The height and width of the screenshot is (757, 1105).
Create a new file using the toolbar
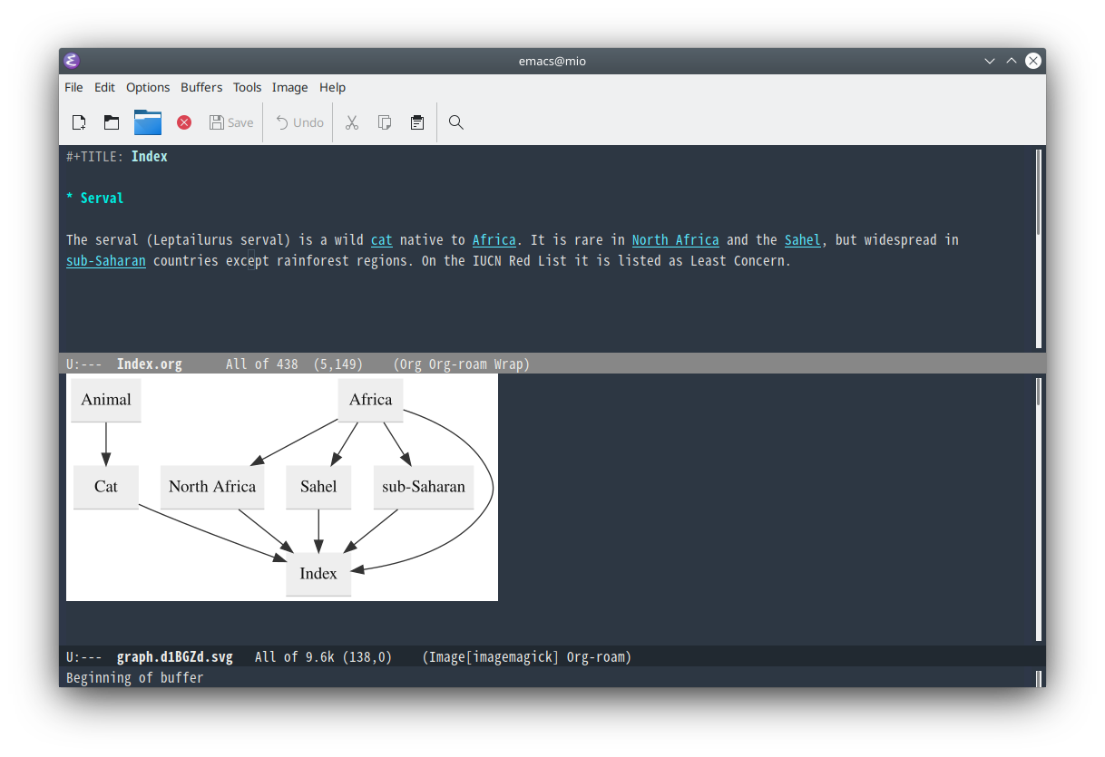click(78, 121)
